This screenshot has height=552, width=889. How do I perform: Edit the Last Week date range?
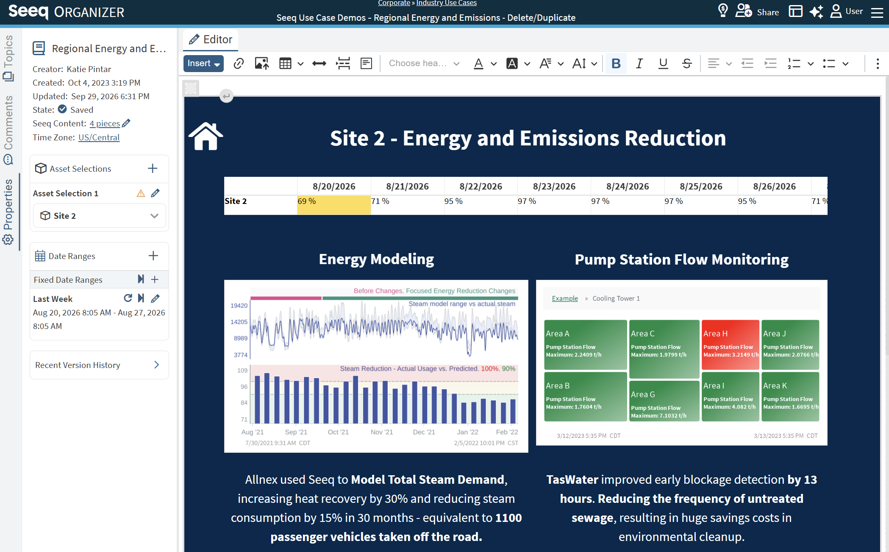(x=156, y=298)
